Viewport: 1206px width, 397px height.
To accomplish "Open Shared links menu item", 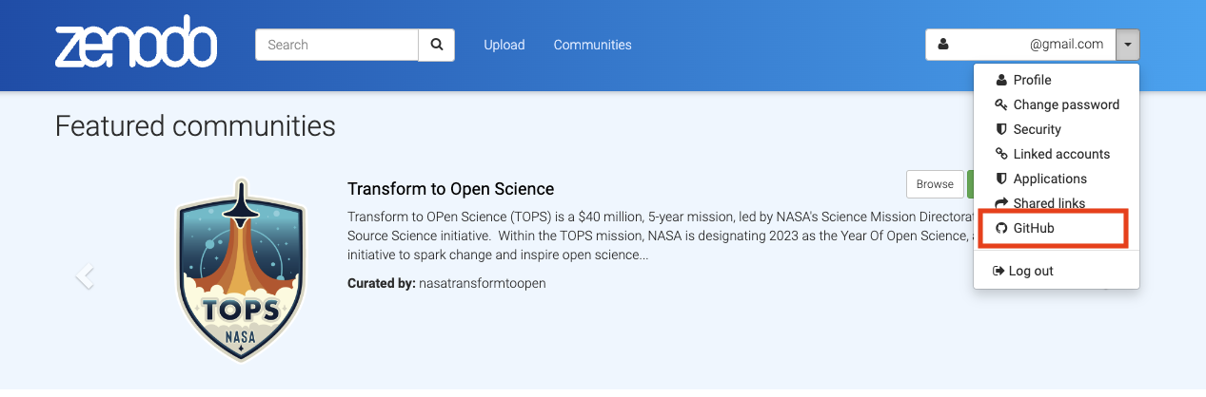I will coord(1057,203).
